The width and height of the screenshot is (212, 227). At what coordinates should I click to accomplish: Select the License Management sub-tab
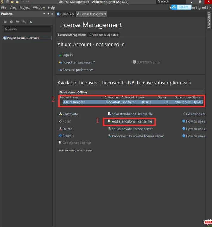click(72, 35)
